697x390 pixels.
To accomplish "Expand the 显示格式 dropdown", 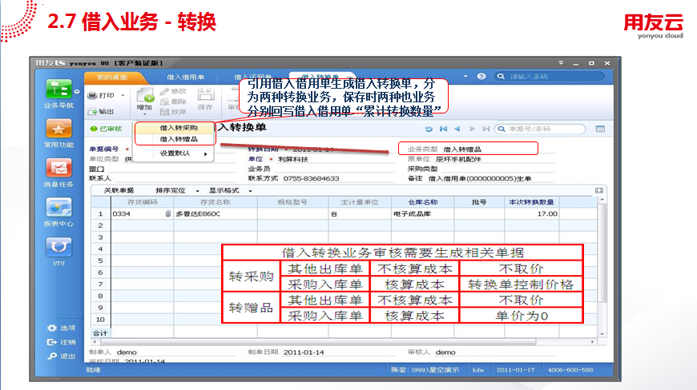I will (250, 190).
